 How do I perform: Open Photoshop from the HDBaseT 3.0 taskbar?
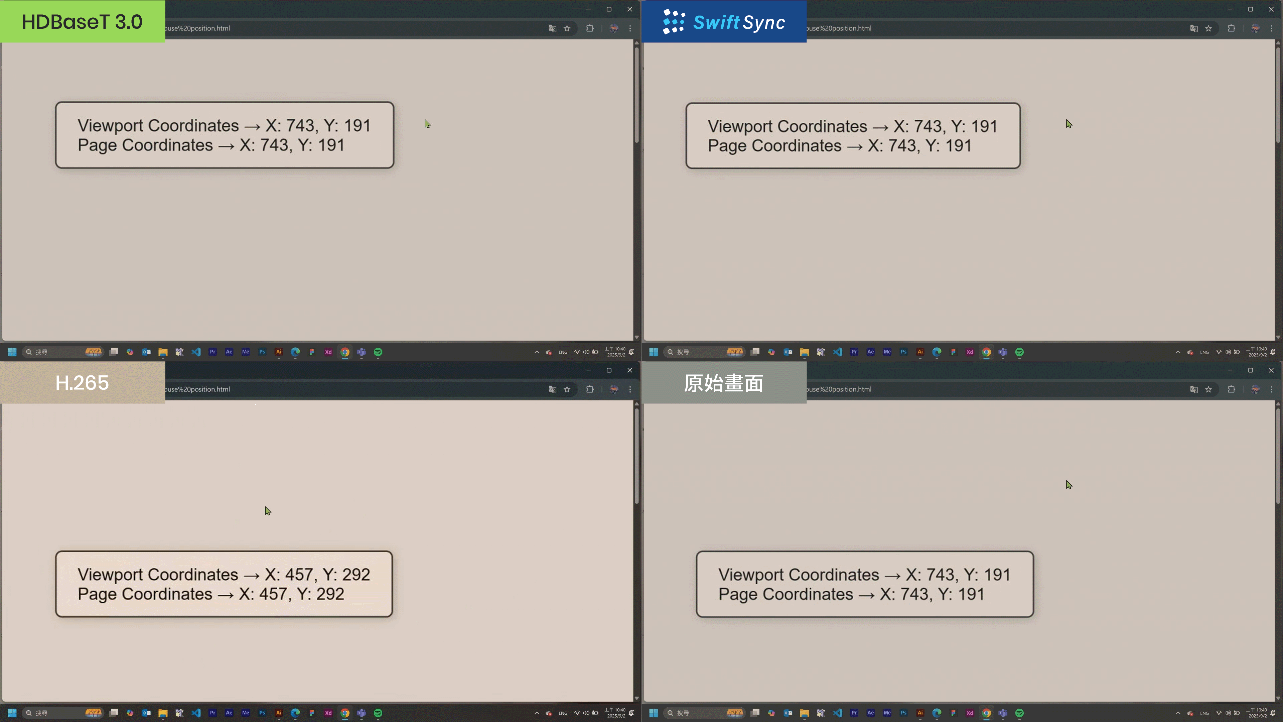[x=262, y=352]
